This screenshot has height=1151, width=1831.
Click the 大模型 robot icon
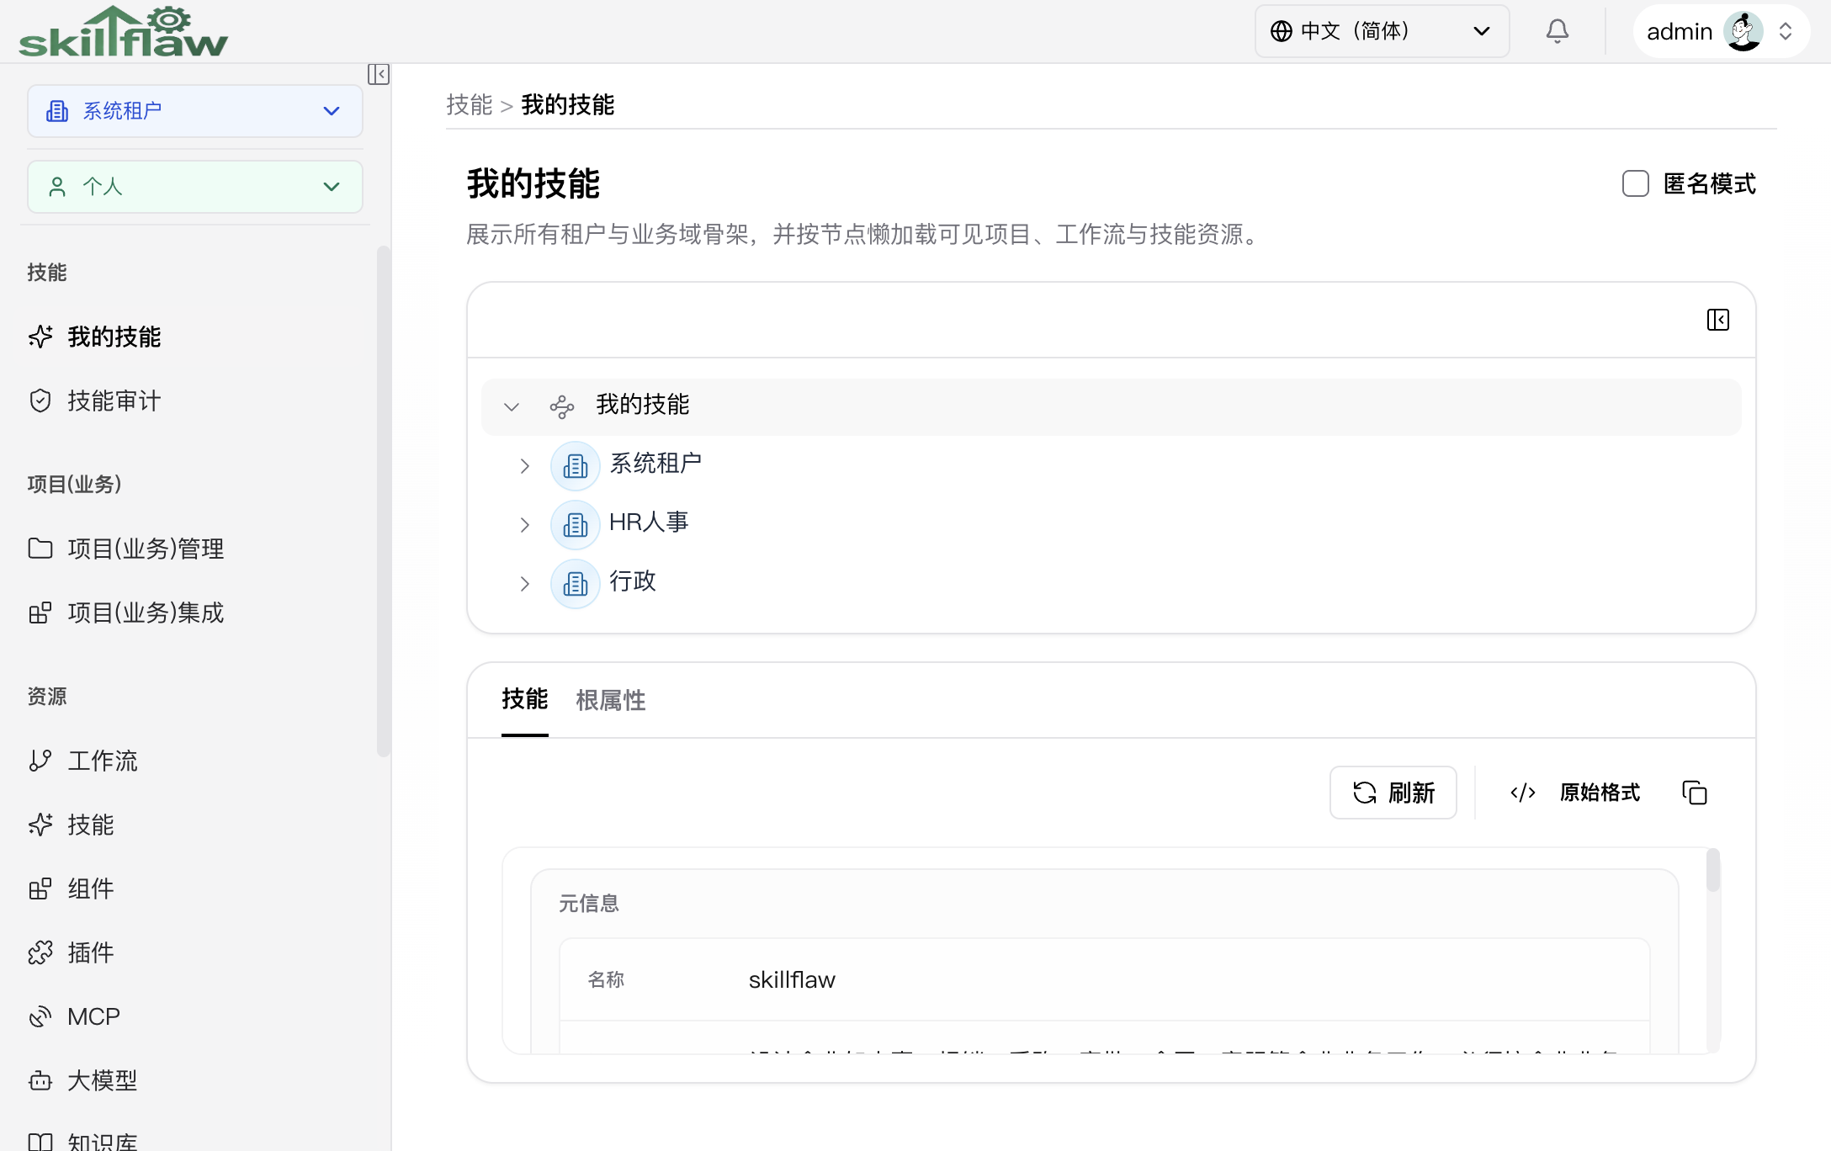click(40, 1080)
